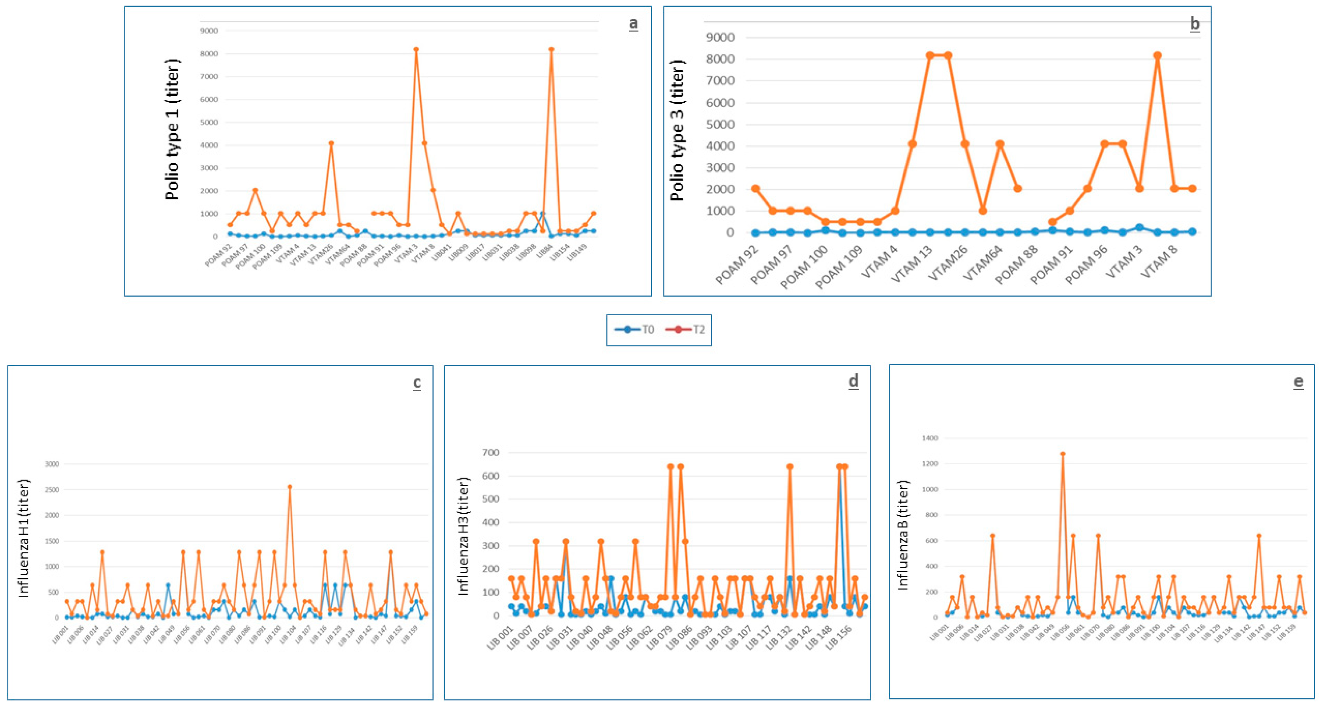The image size is (1319, 705).
Task: Click the tallest orange peak in Influenza H1 chart
Action: [x=289, y=487]
